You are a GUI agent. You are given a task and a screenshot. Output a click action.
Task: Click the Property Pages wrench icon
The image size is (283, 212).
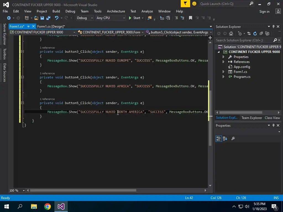[233, 139]
